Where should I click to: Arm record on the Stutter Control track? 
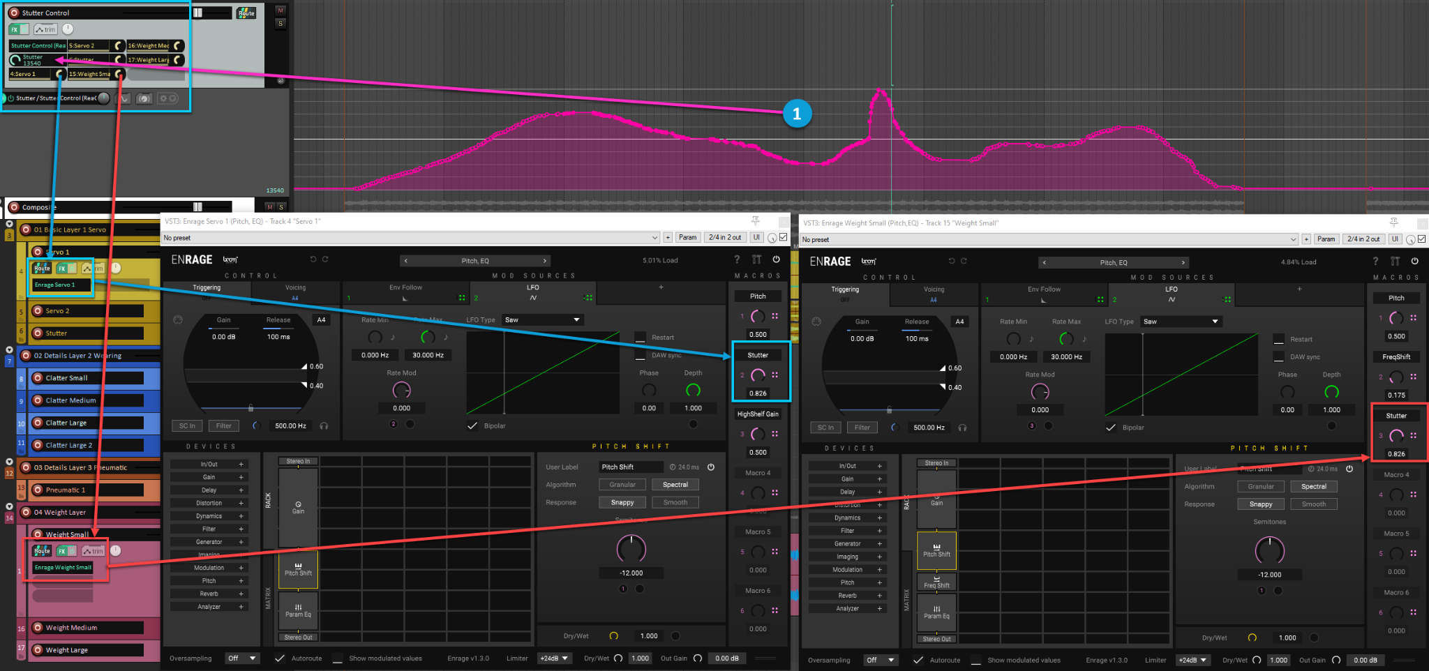coord(13,13)
